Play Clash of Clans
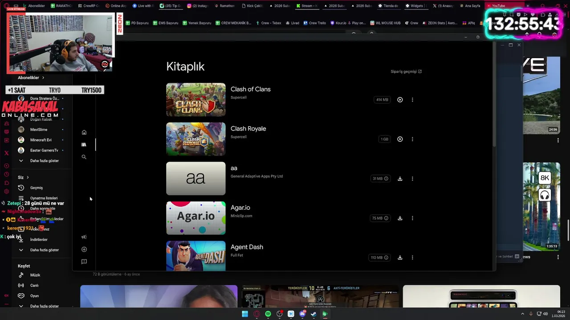The image size is (570, 320). pos(400,100)
